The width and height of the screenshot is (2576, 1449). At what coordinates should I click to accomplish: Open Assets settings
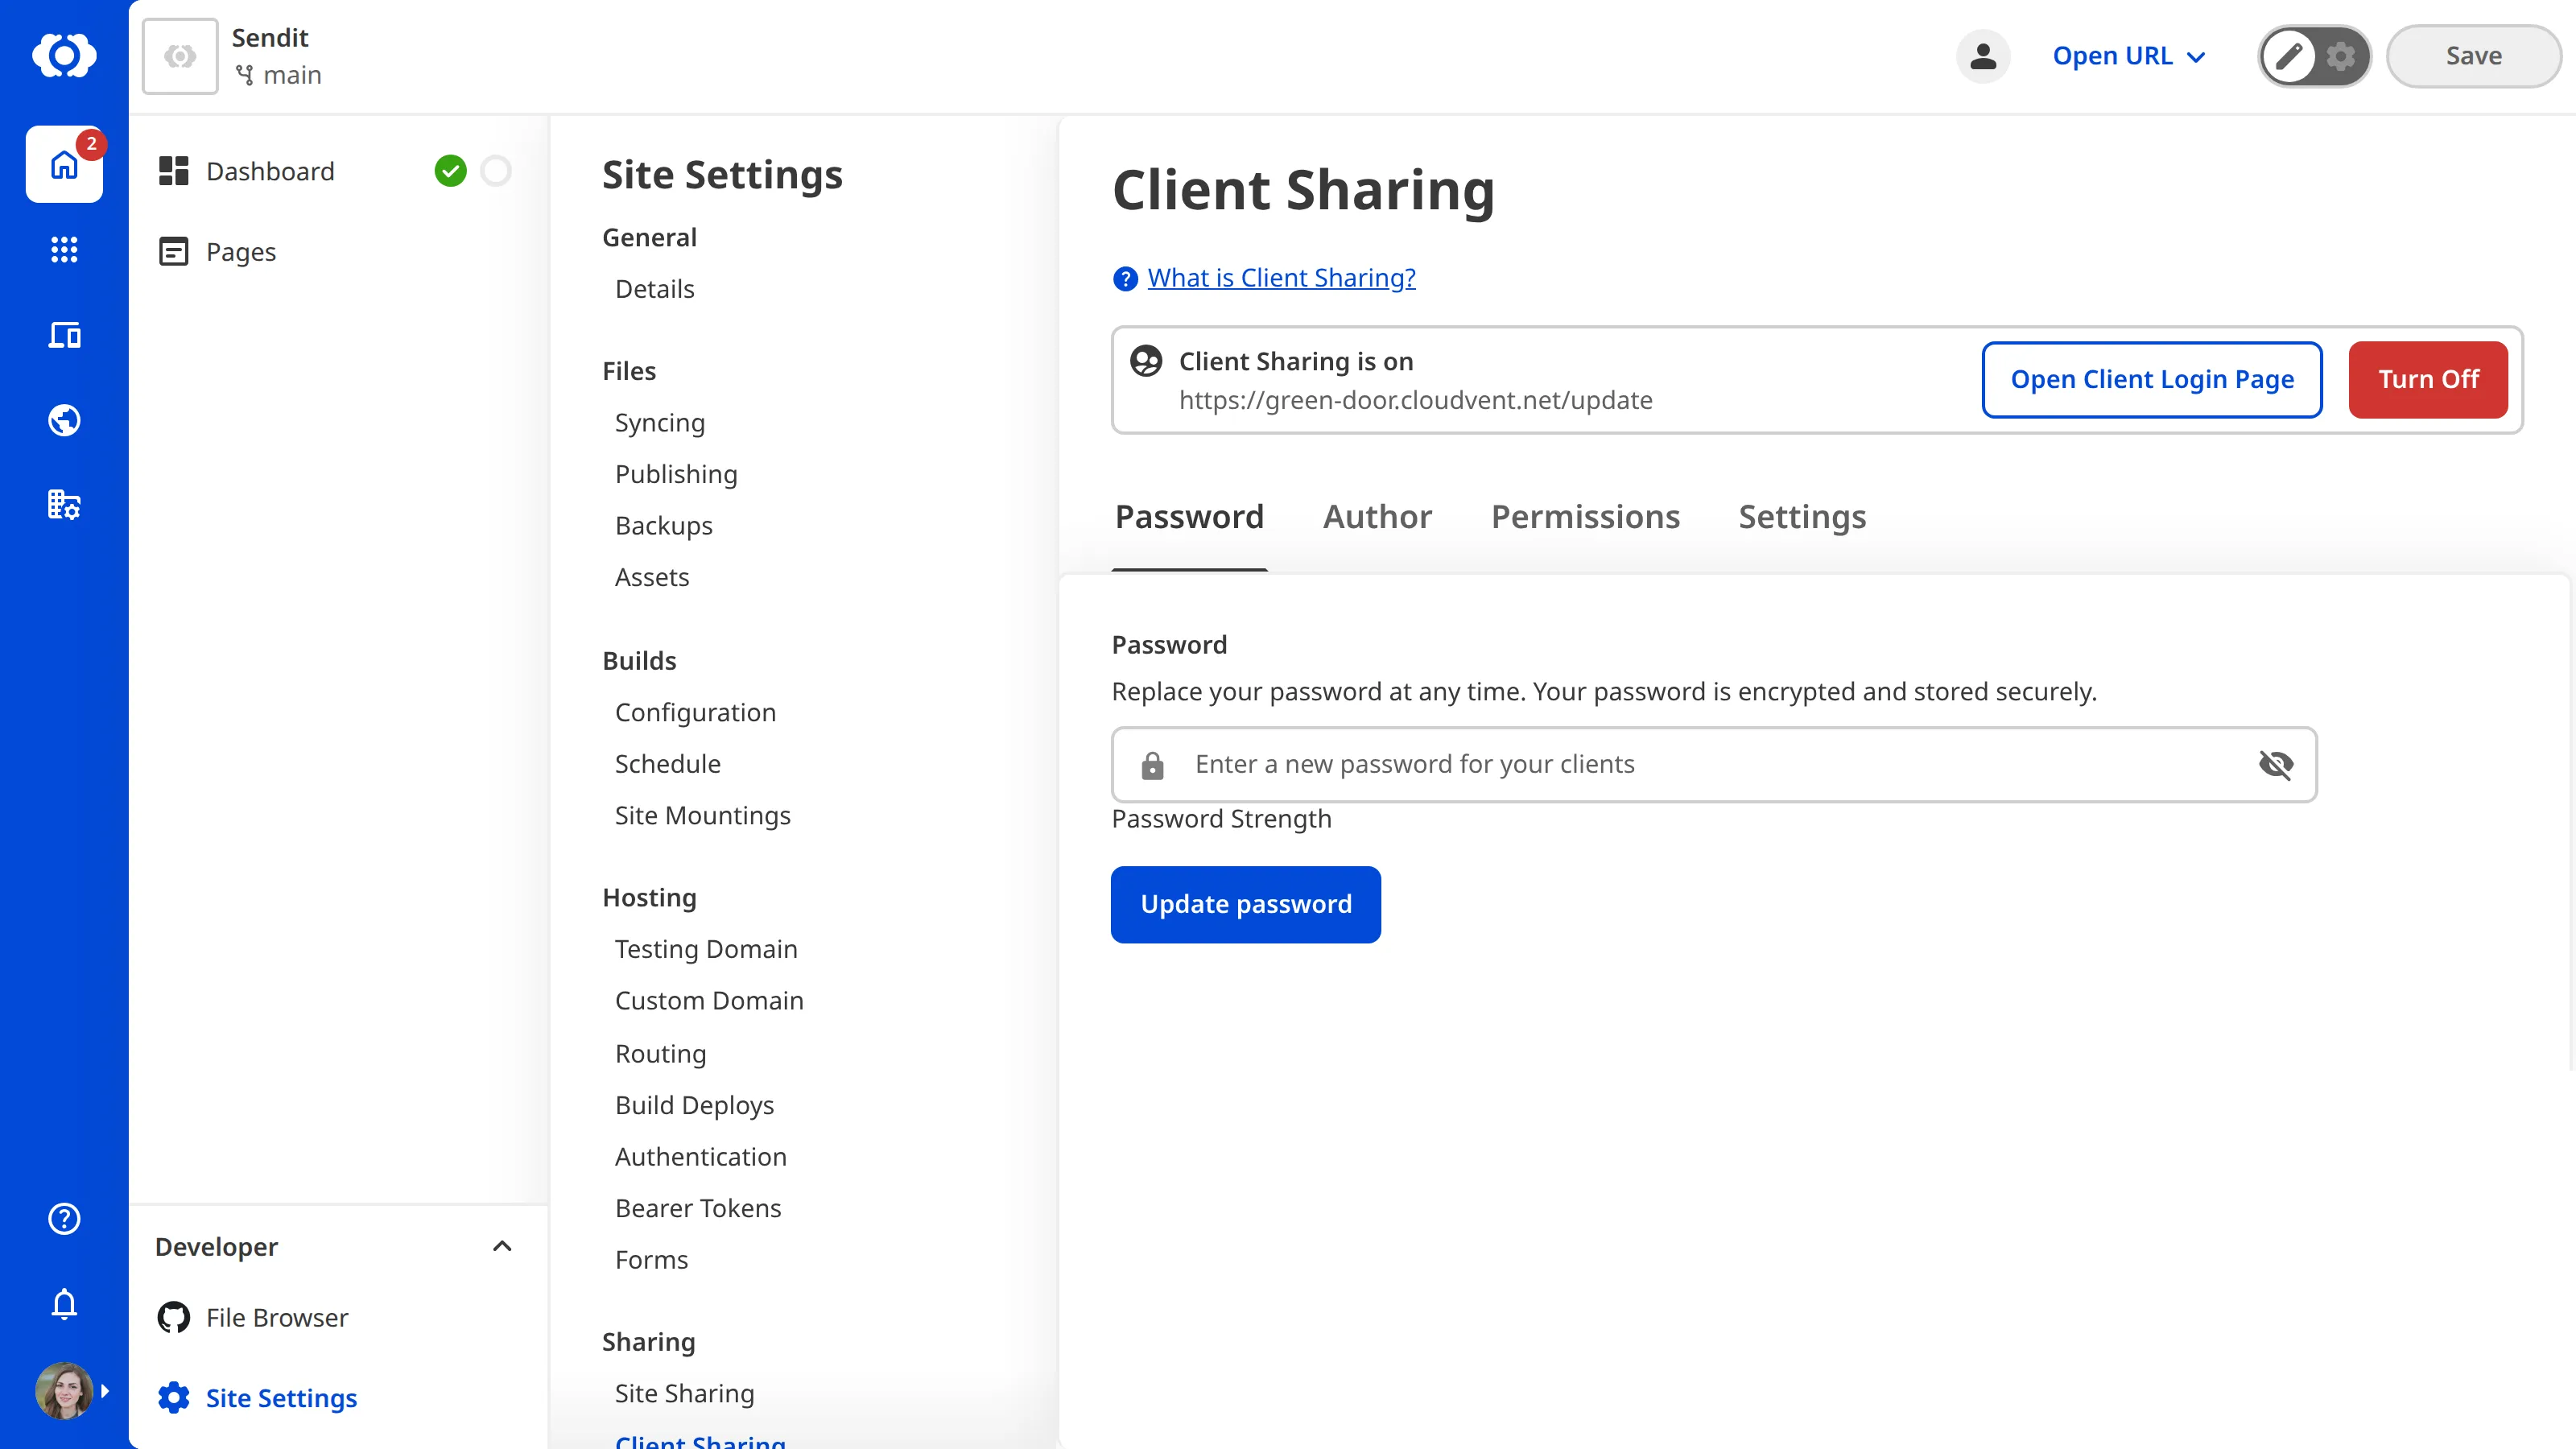(652, 577)
